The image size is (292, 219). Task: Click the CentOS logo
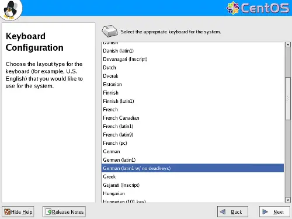tap(258, 8)
